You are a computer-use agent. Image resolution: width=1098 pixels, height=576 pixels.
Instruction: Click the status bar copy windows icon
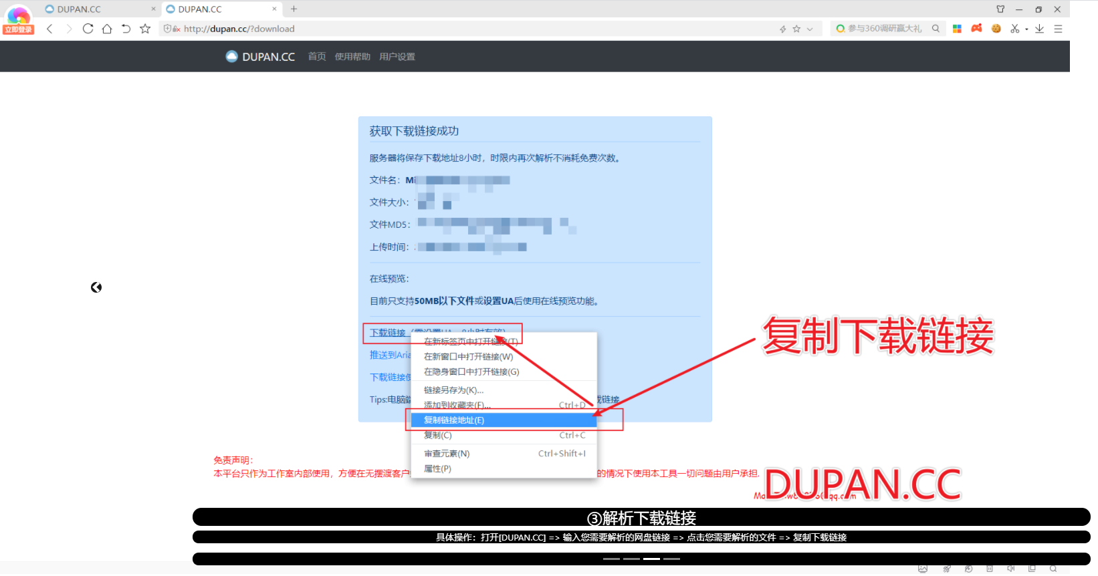point(1032,569)
